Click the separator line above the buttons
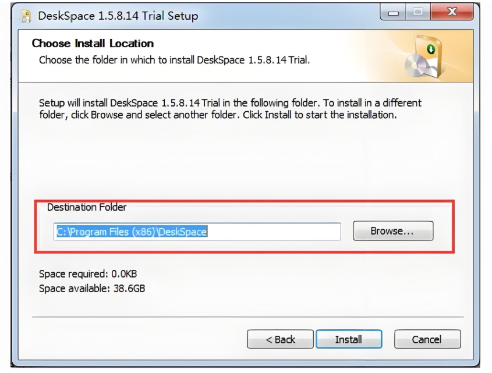The height and width of the screenshot is (373, 492). 247,317
